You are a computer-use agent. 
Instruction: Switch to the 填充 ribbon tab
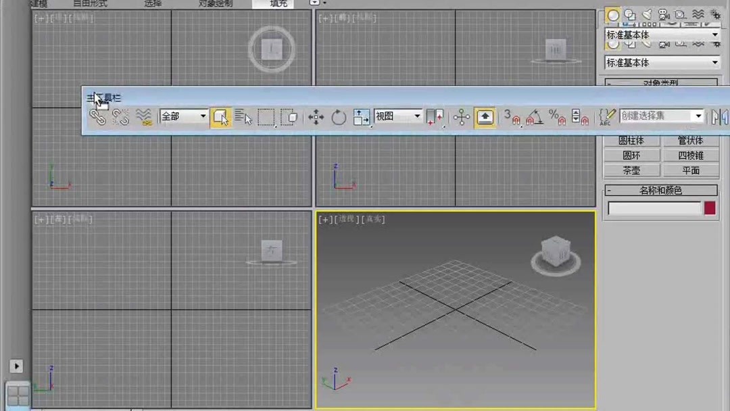(278, 3)
